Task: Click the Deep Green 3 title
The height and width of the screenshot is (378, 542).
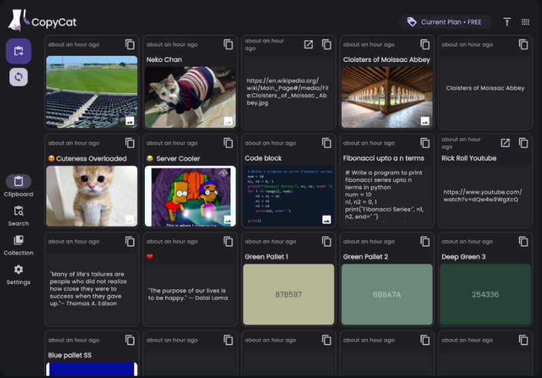Action: pyautogui.click(x=464, y=257)
